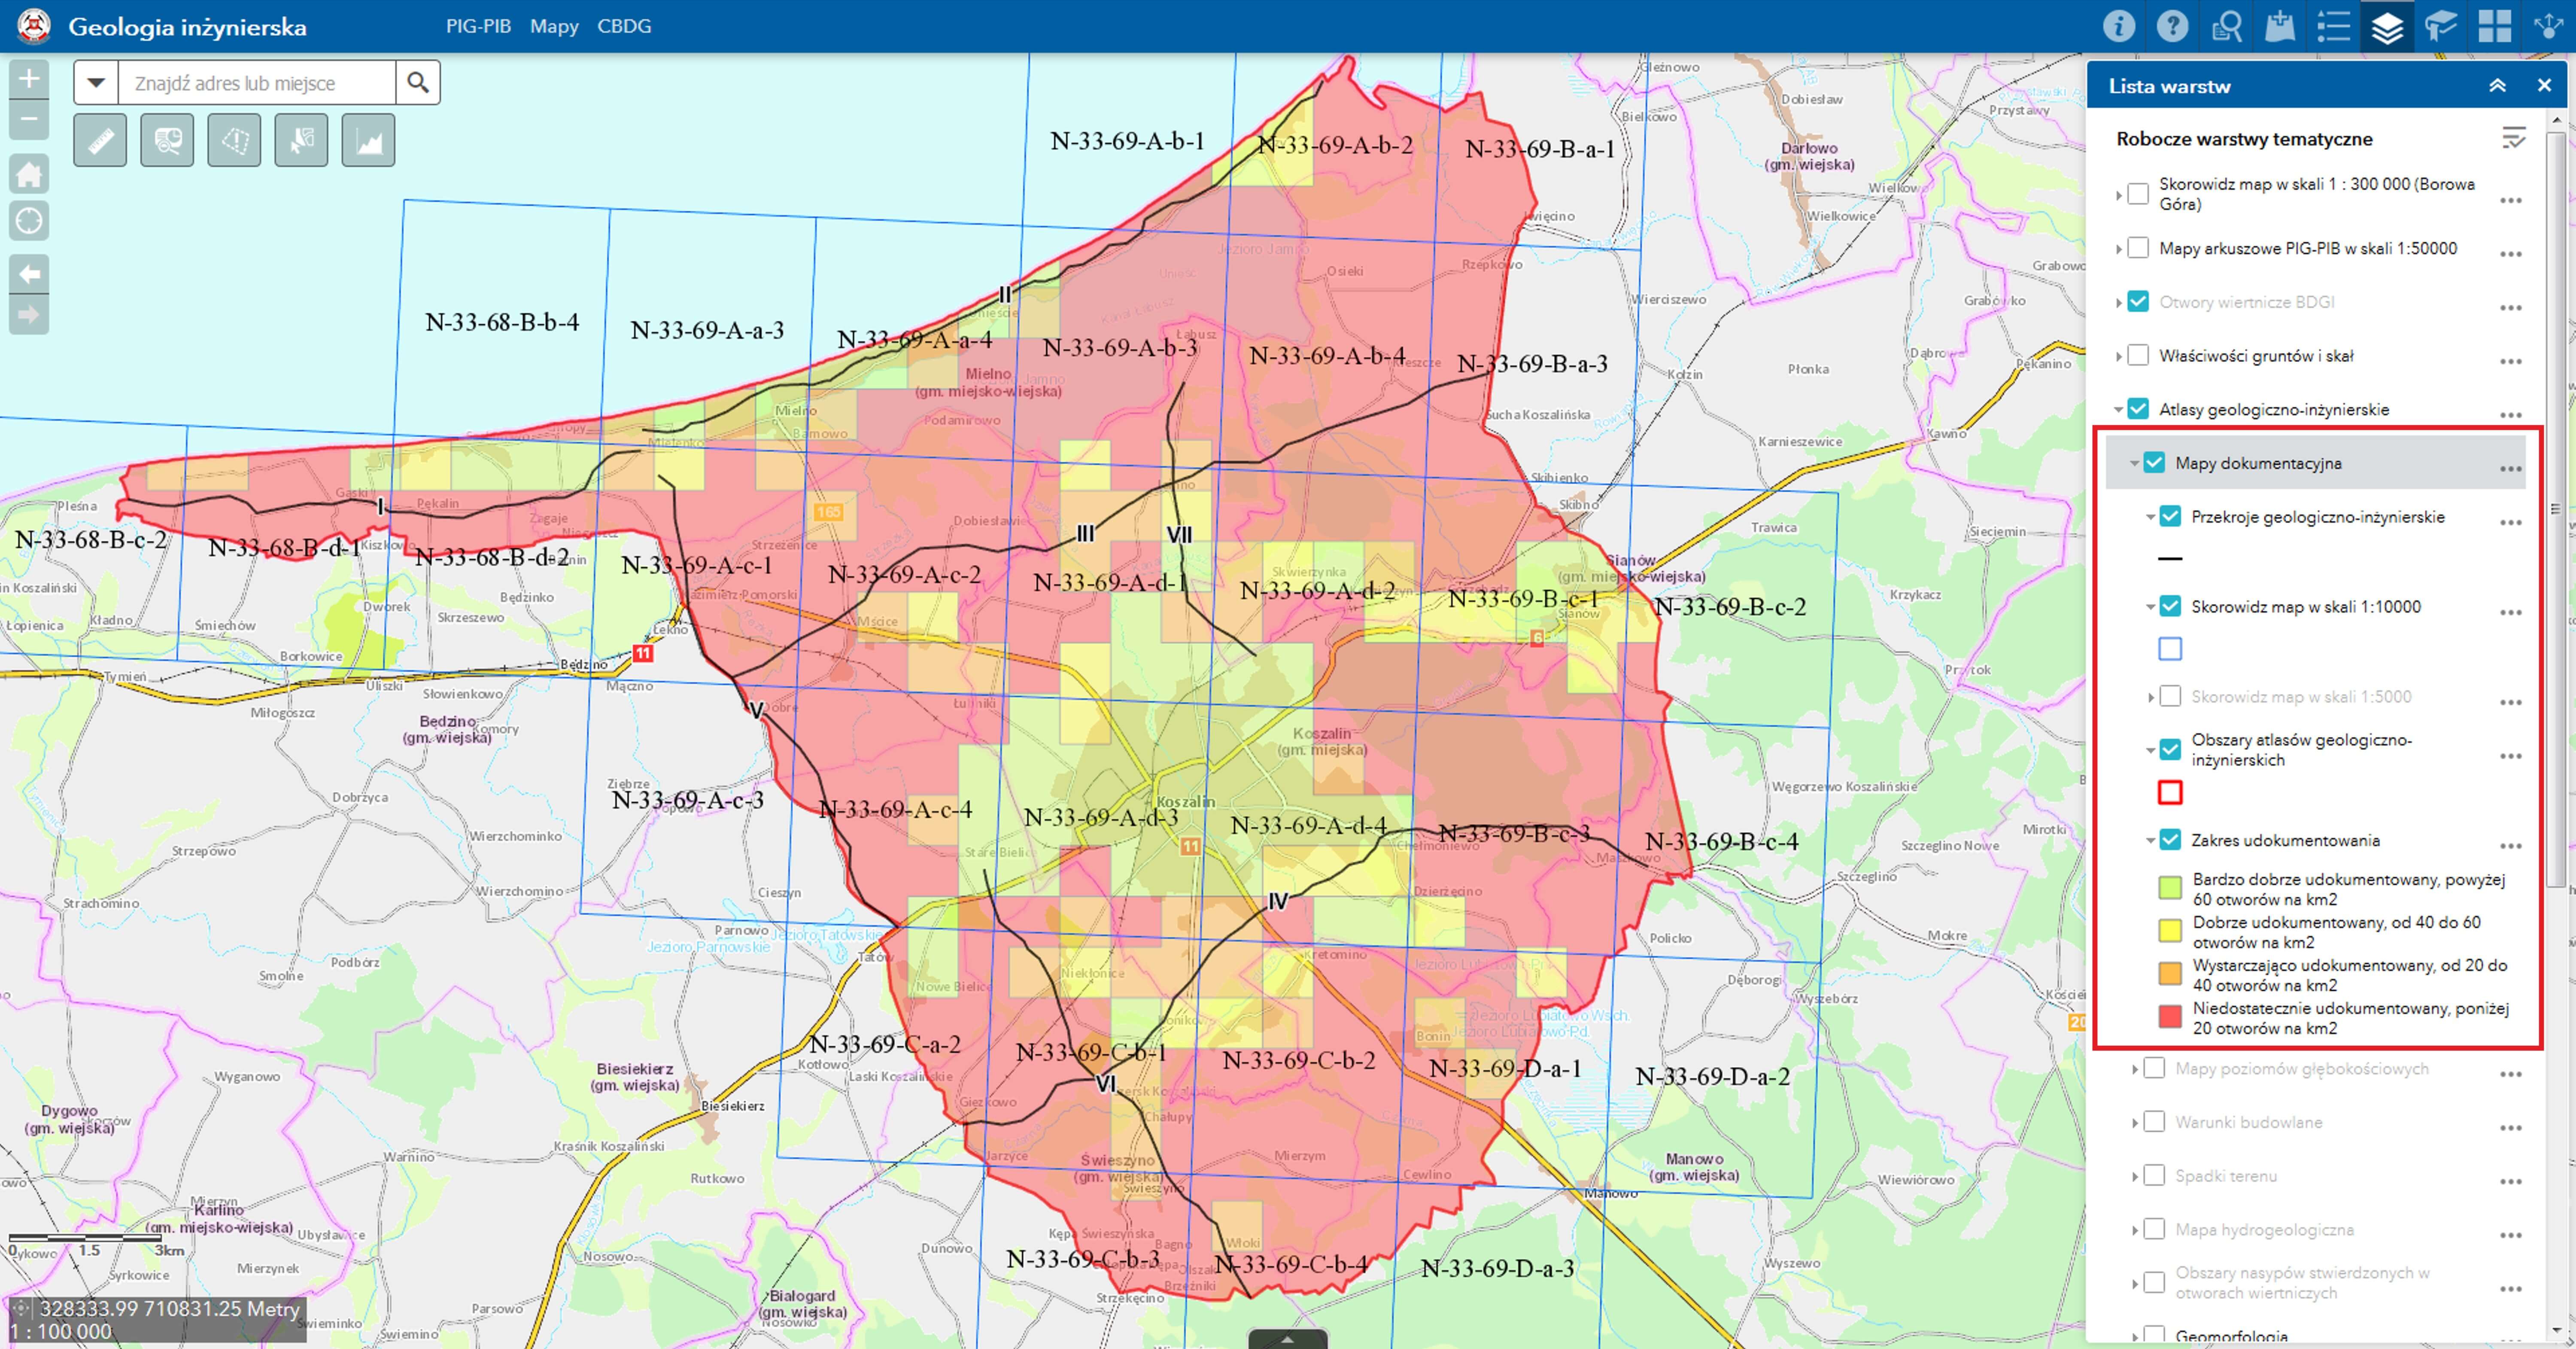Click the Geologia inżynierska logo
This screenshot has width=2576, height=1349.
(34, 26)
